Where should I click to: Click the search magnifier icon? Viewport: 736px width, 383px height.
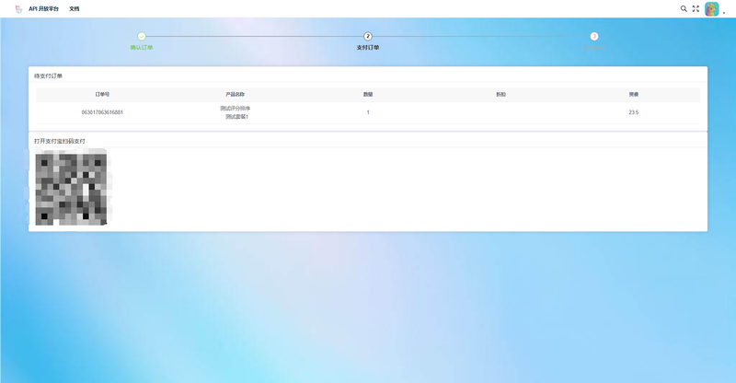tap(684, 8)
